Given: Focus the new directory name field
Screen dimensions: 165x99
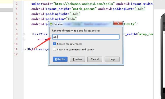Looking at the screenshot, I should (x=86, y=37).
